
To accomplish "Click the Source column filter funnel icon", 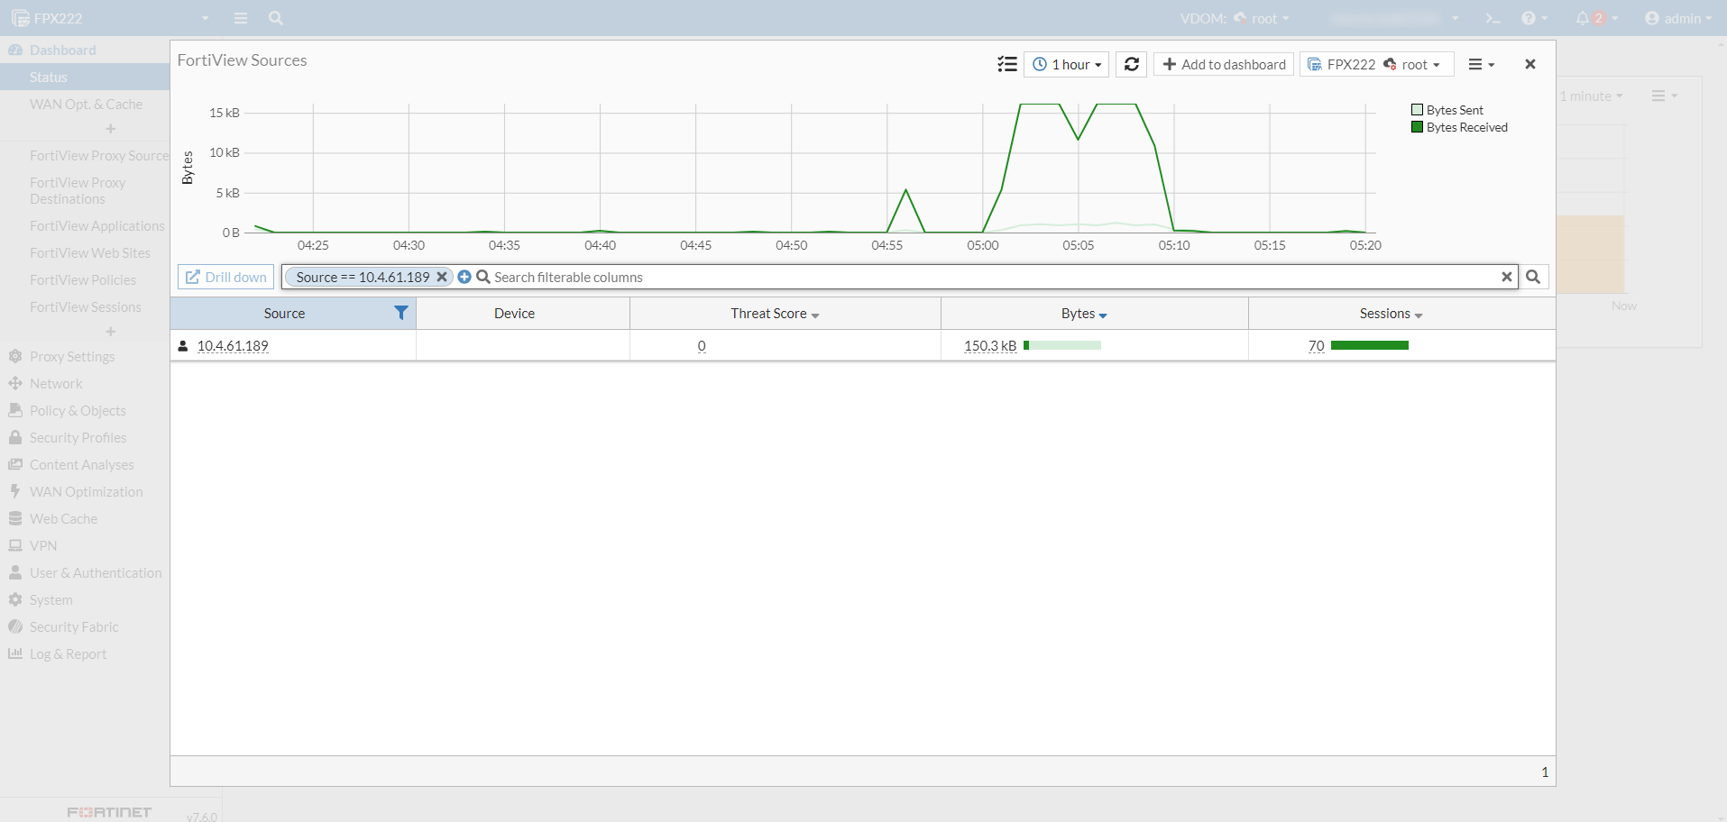I will click(401, 313).
